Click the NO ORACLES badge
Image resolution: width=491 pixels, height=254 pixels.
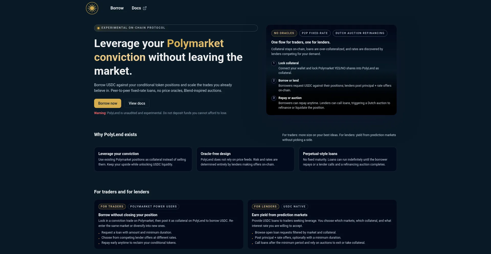pyautogui.click(x=284, y=33)
